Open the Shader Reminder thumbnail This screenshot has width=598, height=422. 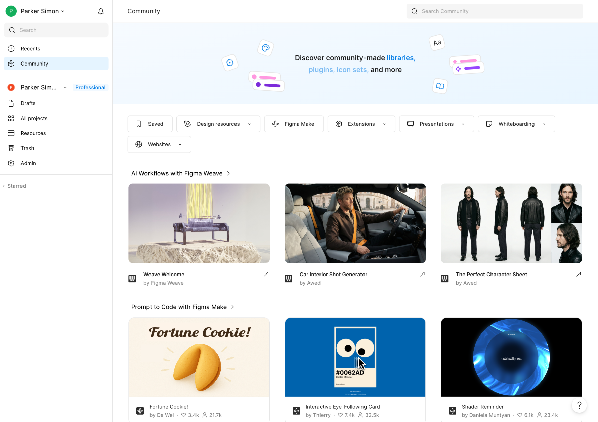click(x=511, y=357)
